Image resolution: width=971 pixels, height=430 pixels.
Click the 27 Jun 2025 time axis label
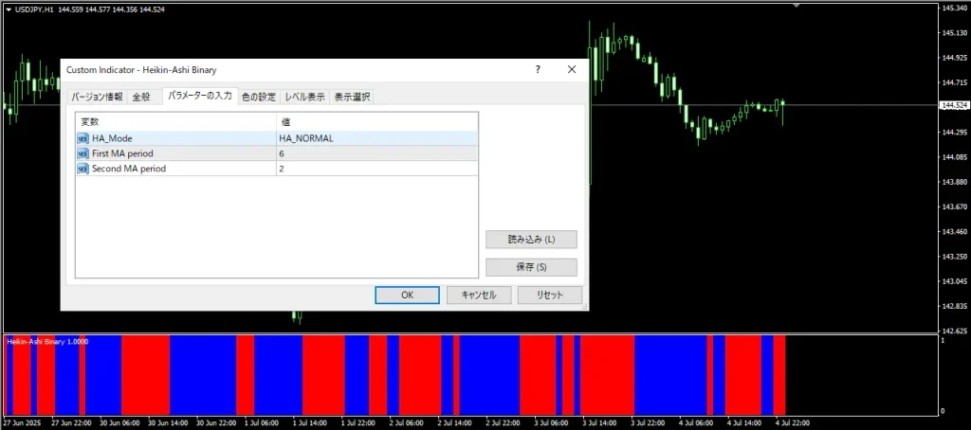(x=21, y=423)
